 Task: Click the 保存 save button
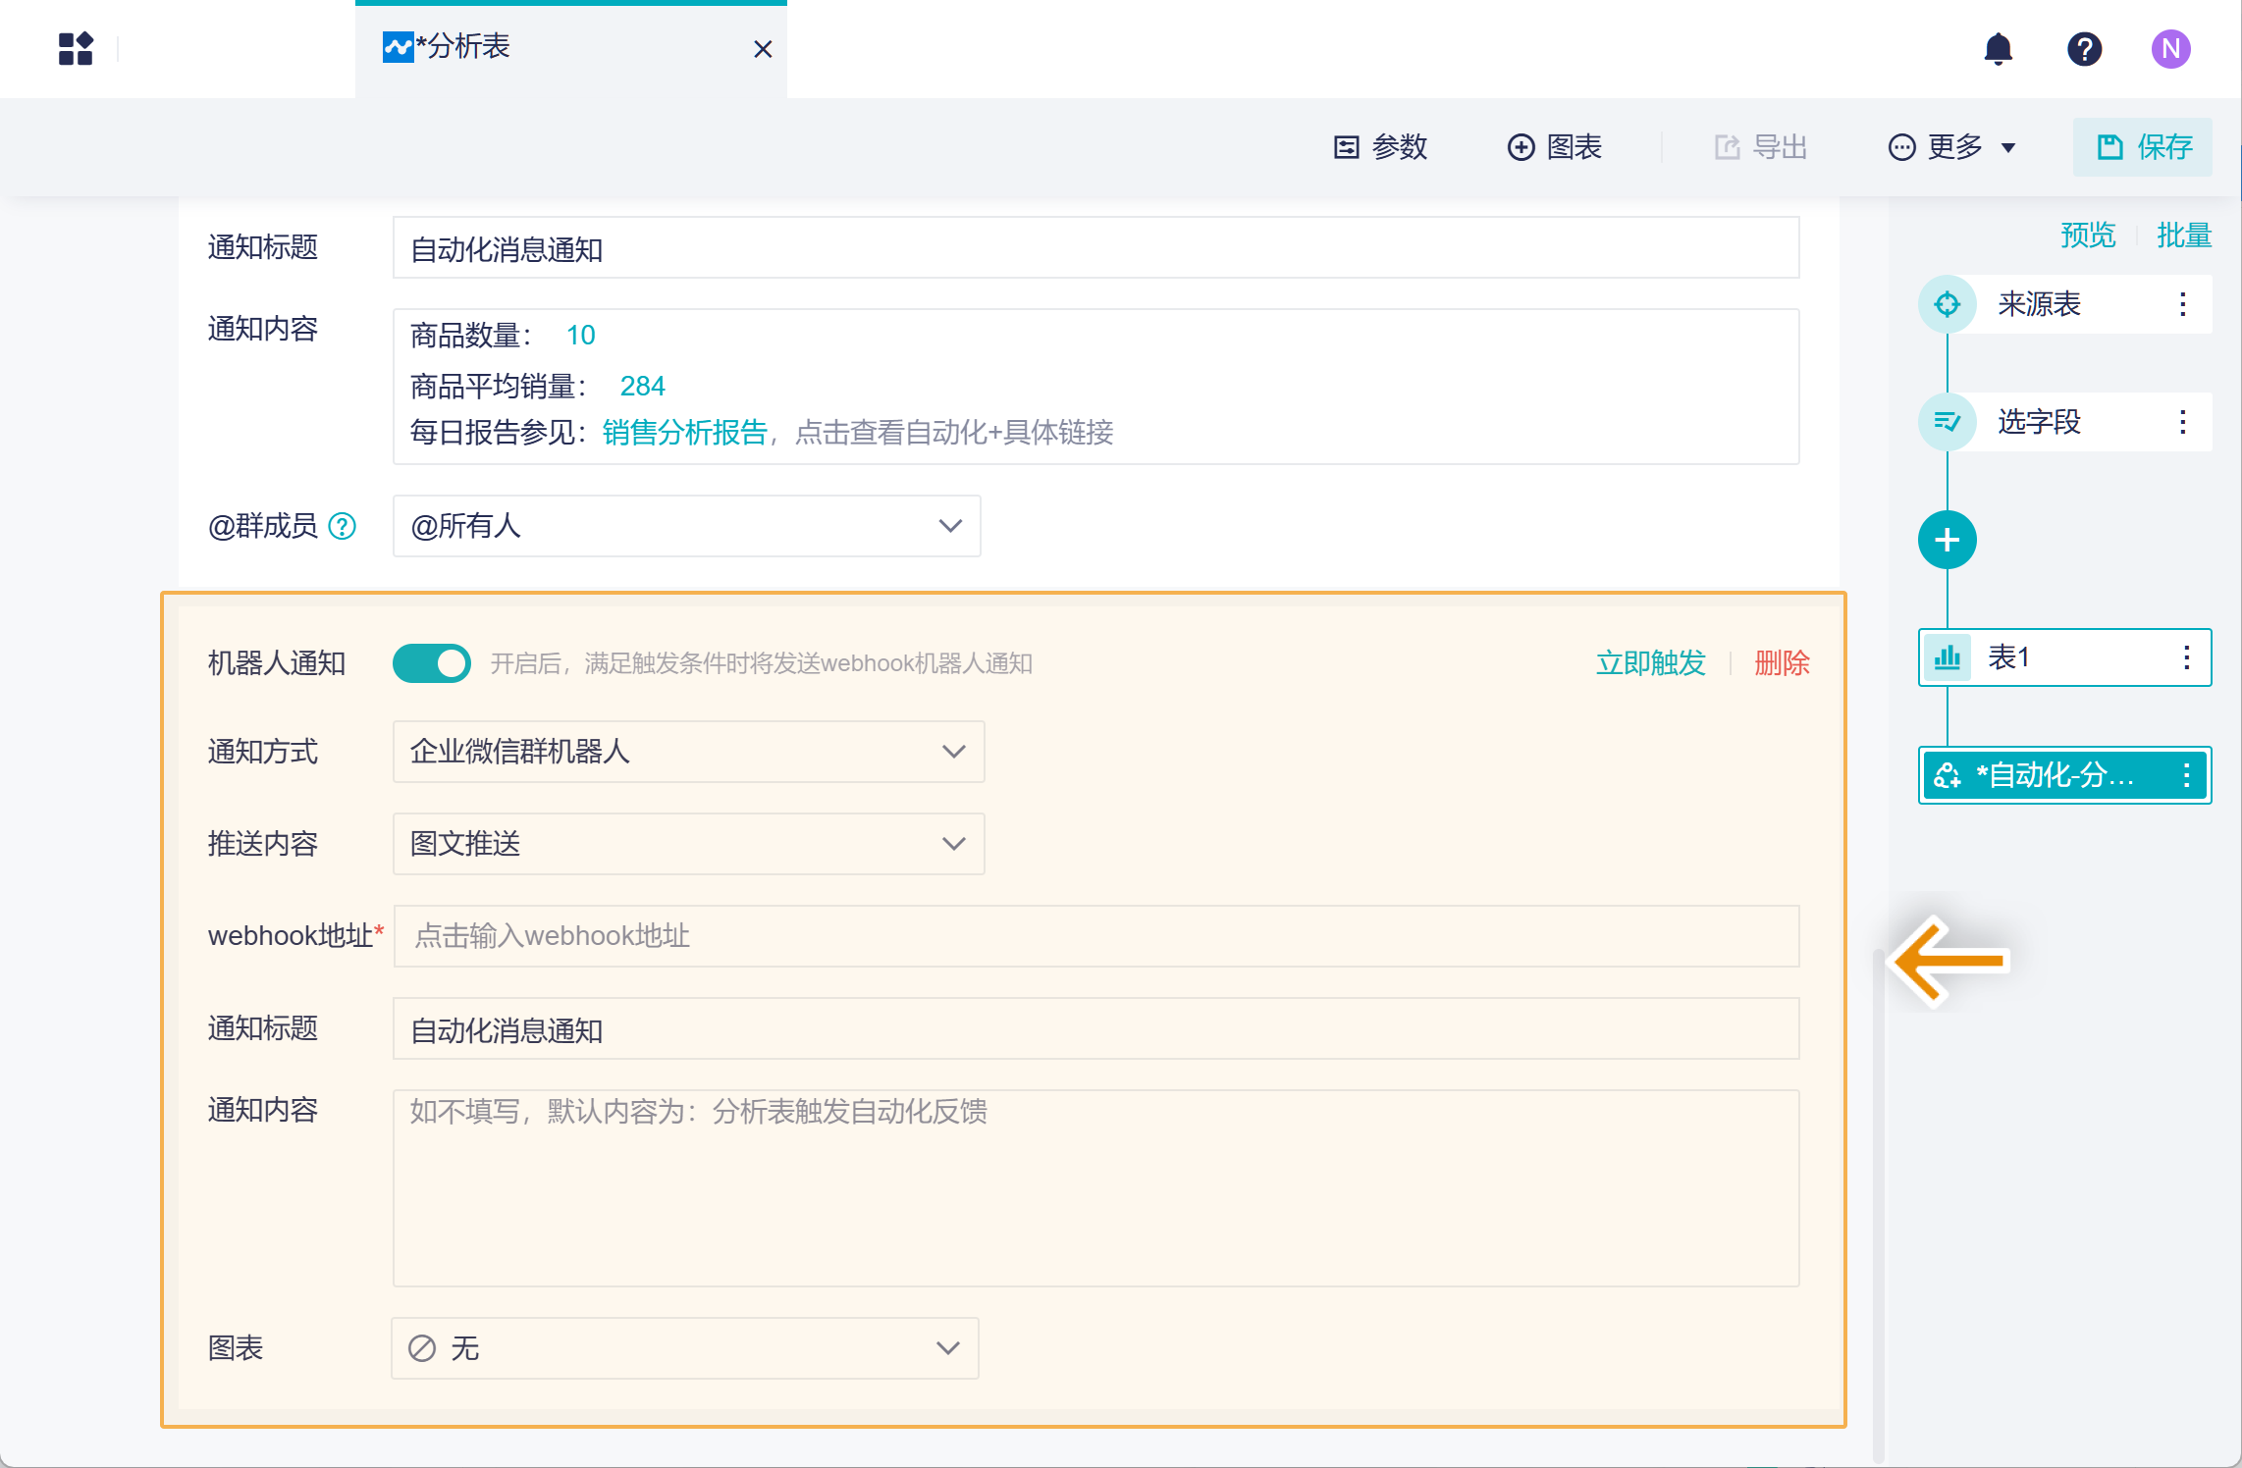pyautogui.click(x=2142, y=147)
